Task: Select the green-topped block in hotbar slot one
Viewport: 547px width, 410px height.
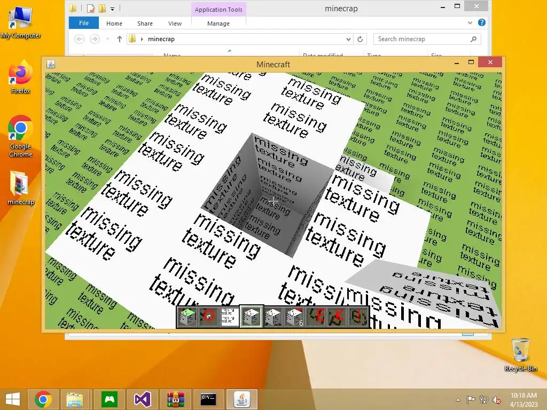Action: (x=186, y=317)
